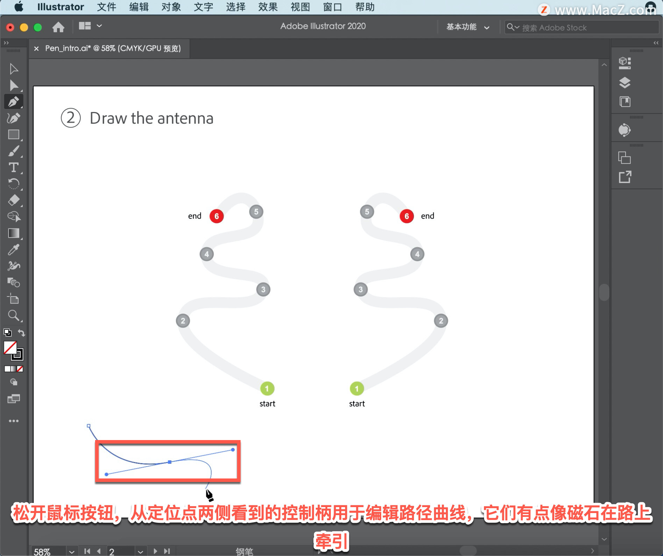Go to the first artboard
Viewport: 663px width, 556px height.
tap(87, 551)
